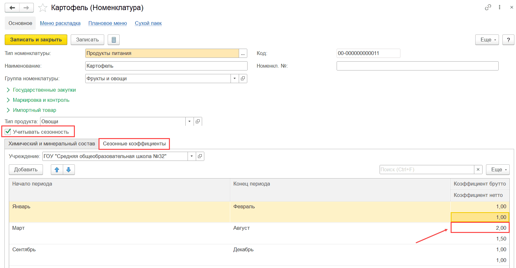
Task: Click Записать и закрыть button
Action: tap(36, 40)
